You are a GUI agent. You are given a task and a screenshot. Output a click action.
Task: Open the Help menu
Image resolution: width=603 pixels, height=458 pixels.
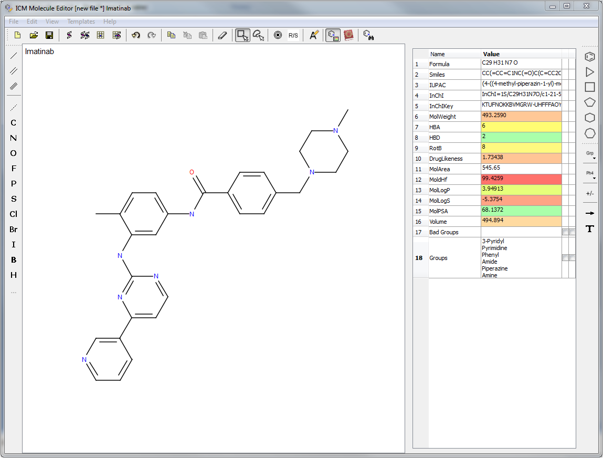[x=110, y=22]
